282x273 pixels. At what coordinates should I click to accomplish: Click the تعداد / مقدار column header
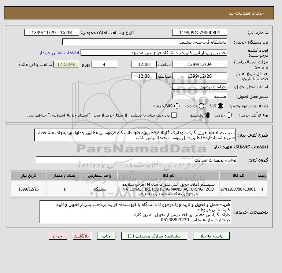64,176
